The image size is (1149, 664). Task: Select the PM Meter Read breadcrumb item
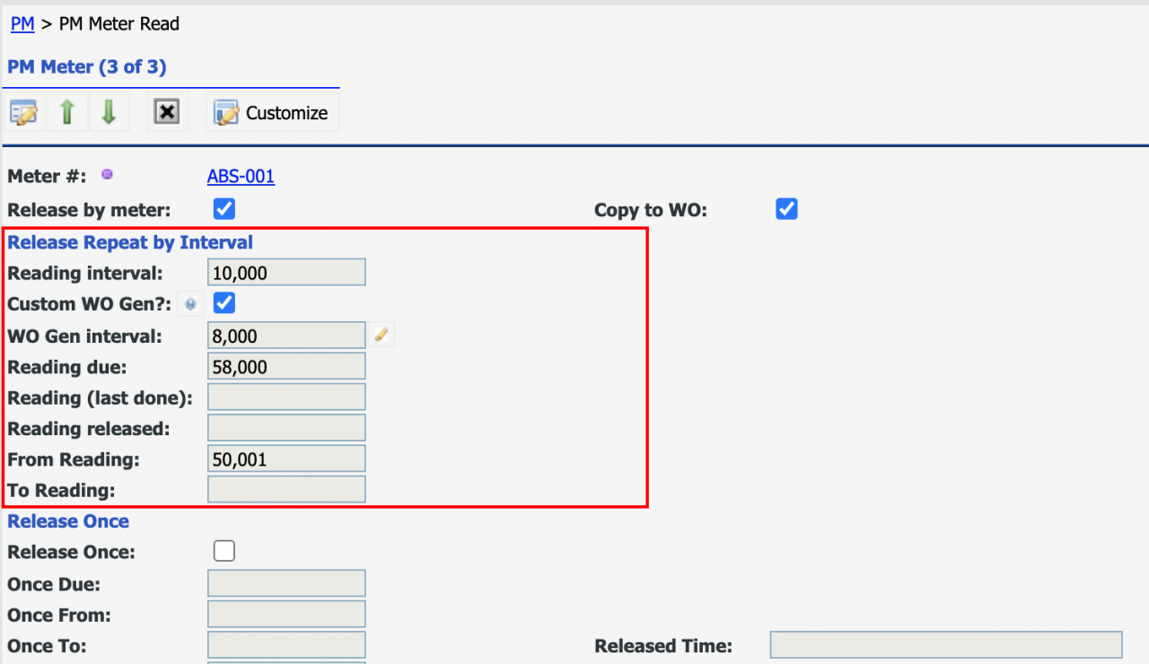[x=118, y=23]
